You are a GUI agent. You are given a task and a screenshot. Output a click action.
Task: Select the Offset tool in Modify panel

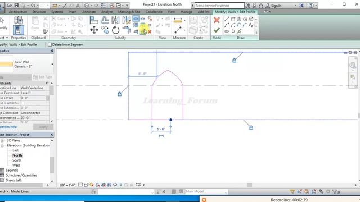[x=105, y=20]
